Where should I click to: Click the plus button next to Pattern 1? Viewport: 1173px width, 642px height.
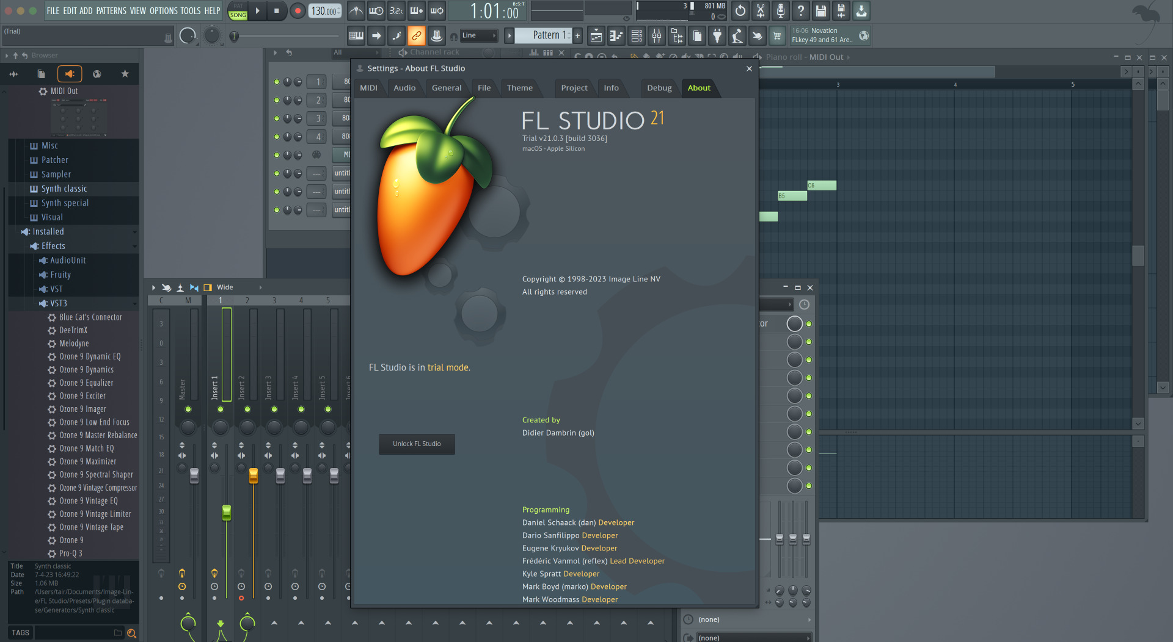tap(577, 35)
